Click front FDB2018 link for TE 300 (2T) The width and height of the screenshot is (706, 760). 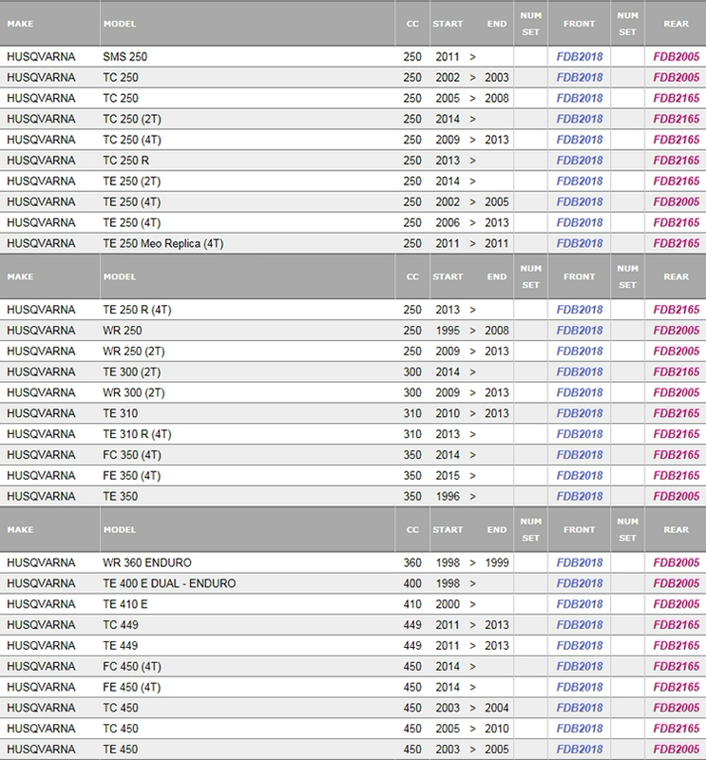point(580,372)
